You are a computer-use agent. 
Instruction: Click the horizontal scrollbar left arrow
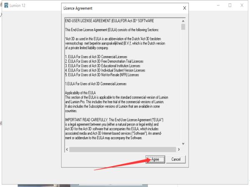[x=67, y=149]
